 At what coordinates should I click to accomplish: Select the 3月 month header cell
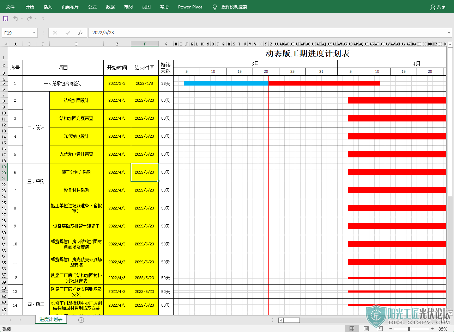[255, 64]
